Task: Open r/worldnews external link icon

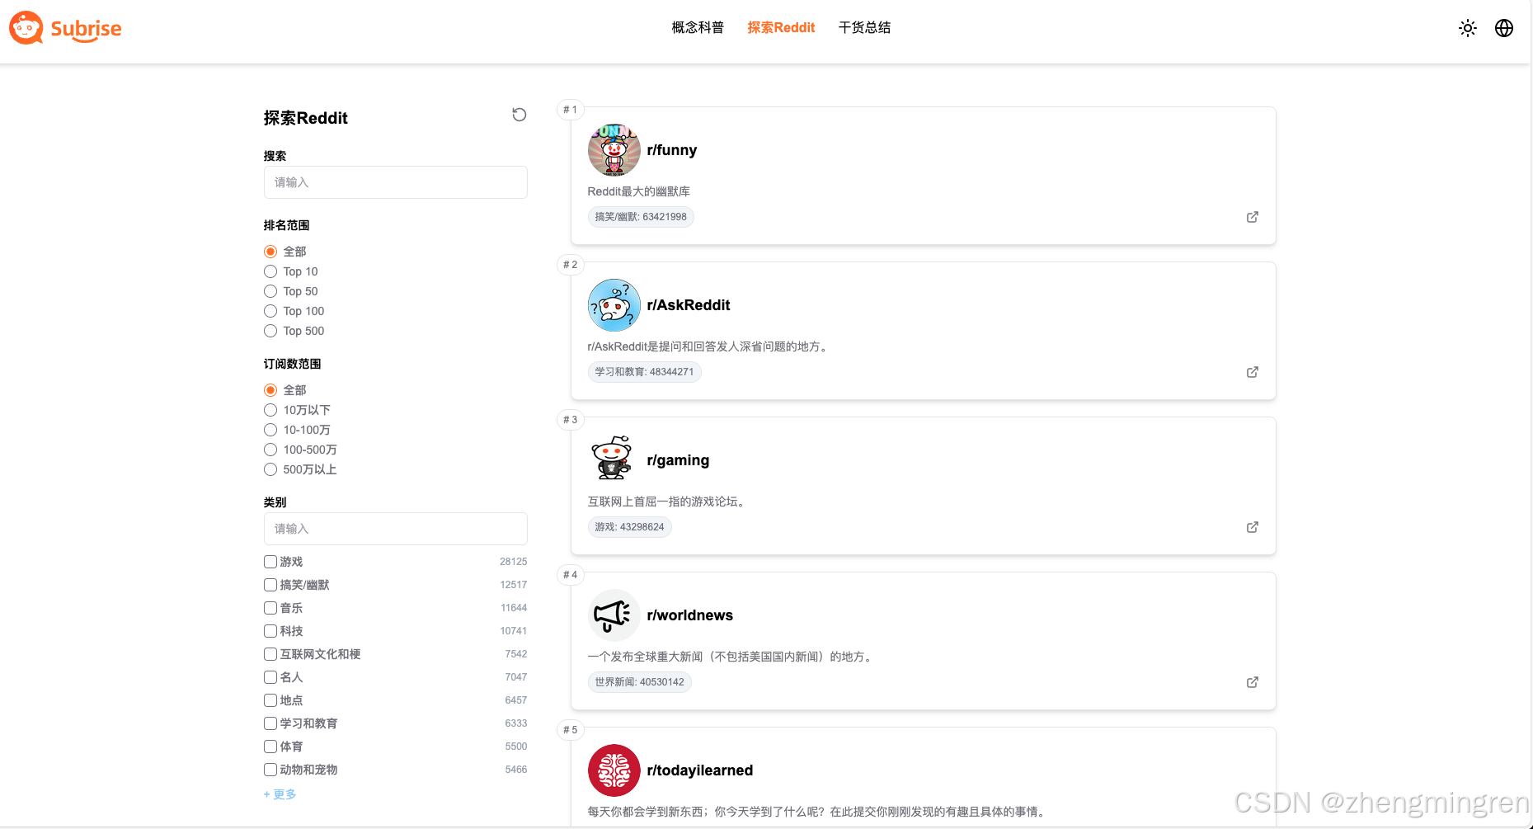Action: pos(1253,682)
